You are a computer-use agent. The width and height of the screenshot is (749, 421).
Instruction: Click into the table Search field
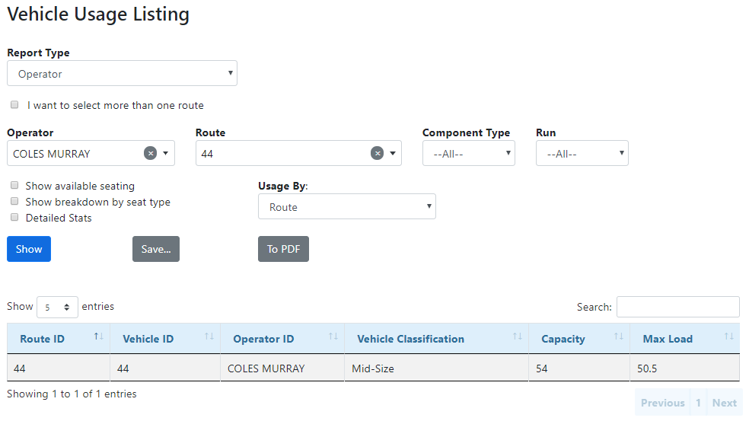(677, 307)
